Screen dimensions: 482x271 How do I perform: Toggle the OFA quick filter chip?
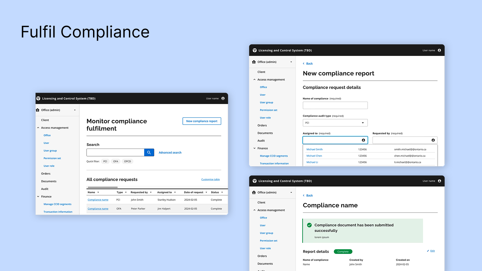115,161
